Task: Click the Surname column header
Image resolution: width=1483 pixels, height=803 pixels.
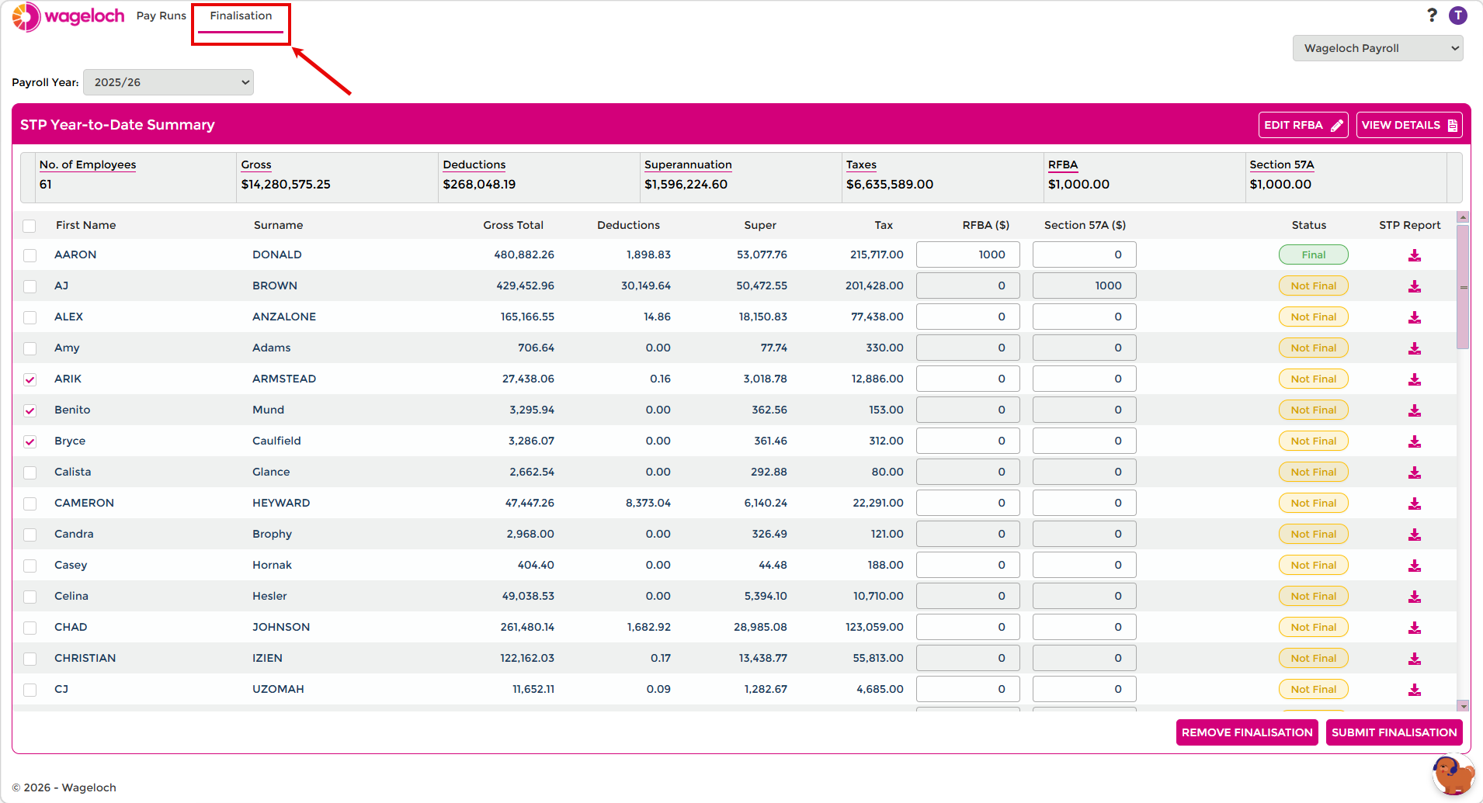Action: tap(278, 225)
